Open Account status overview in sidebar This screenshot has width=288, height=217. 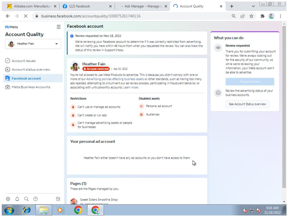pyautogui.click(x=33, y=70)
